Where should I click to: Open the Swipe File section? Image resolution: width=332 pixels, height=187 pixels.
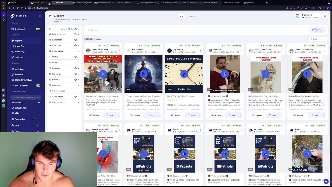(19, 46)
